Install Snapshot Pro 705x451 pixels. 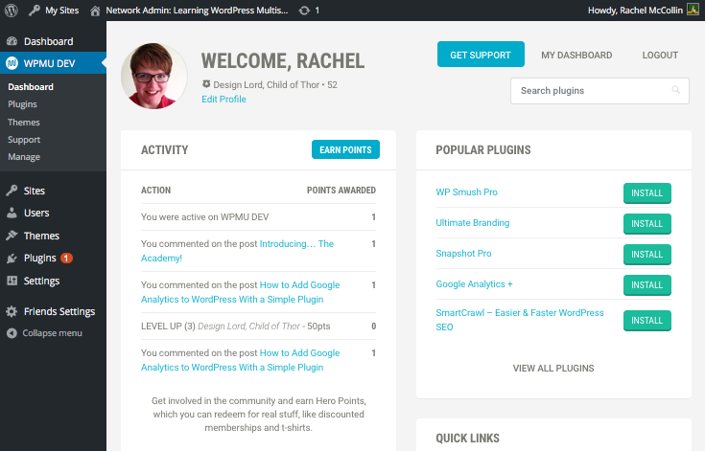647,254
